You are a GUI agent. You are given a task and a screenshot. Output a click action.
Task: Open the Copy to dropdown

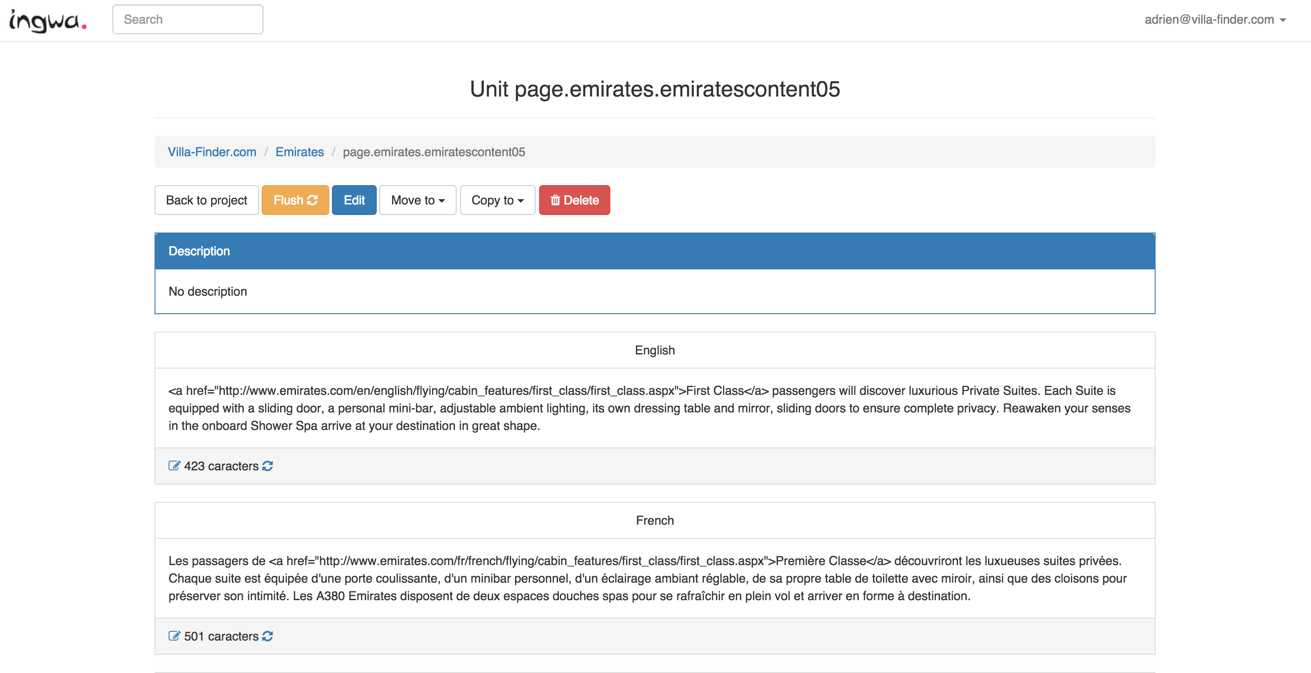coord(497,200)
